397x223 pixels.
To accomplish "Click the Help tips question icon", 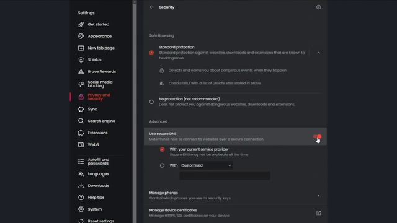I will pos(81,198).
